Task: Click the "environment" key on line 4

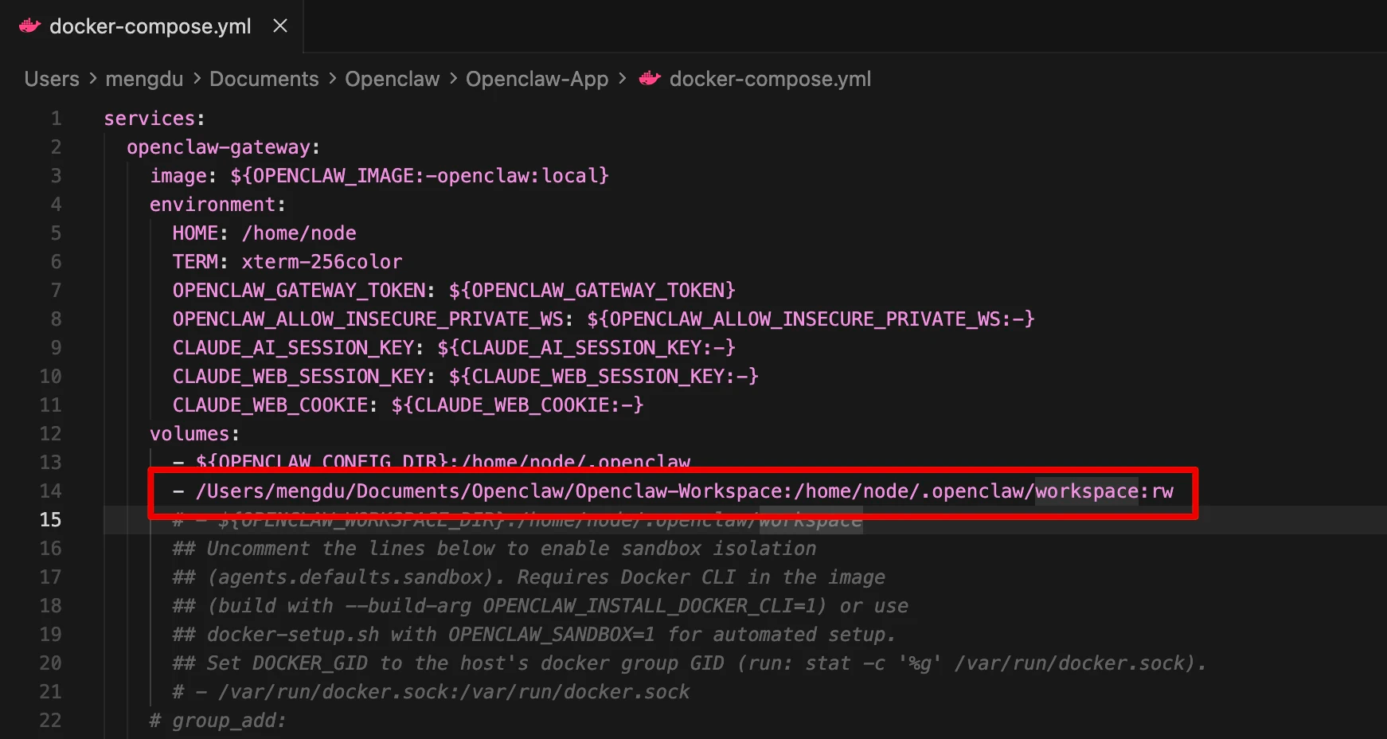Action: (212, 205)
